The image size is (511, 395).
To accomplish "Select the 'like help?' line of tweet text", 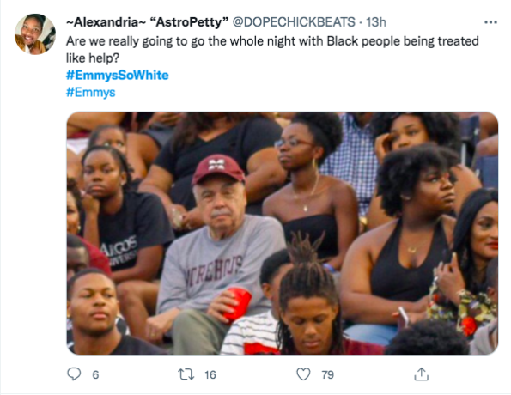I will 93,58.
